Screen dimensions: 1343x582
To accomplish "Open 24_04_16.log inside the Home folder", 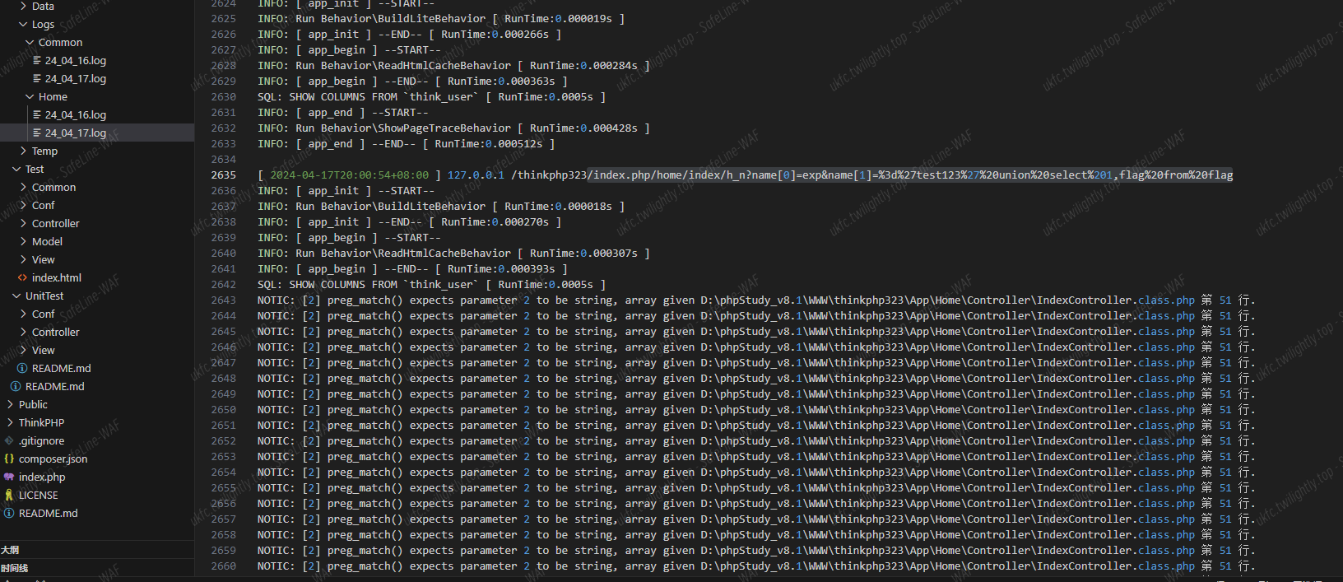I will 75,115.
